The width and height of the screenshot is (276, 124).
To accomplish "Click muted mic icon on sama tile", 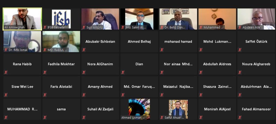I will tap(45, 118).
